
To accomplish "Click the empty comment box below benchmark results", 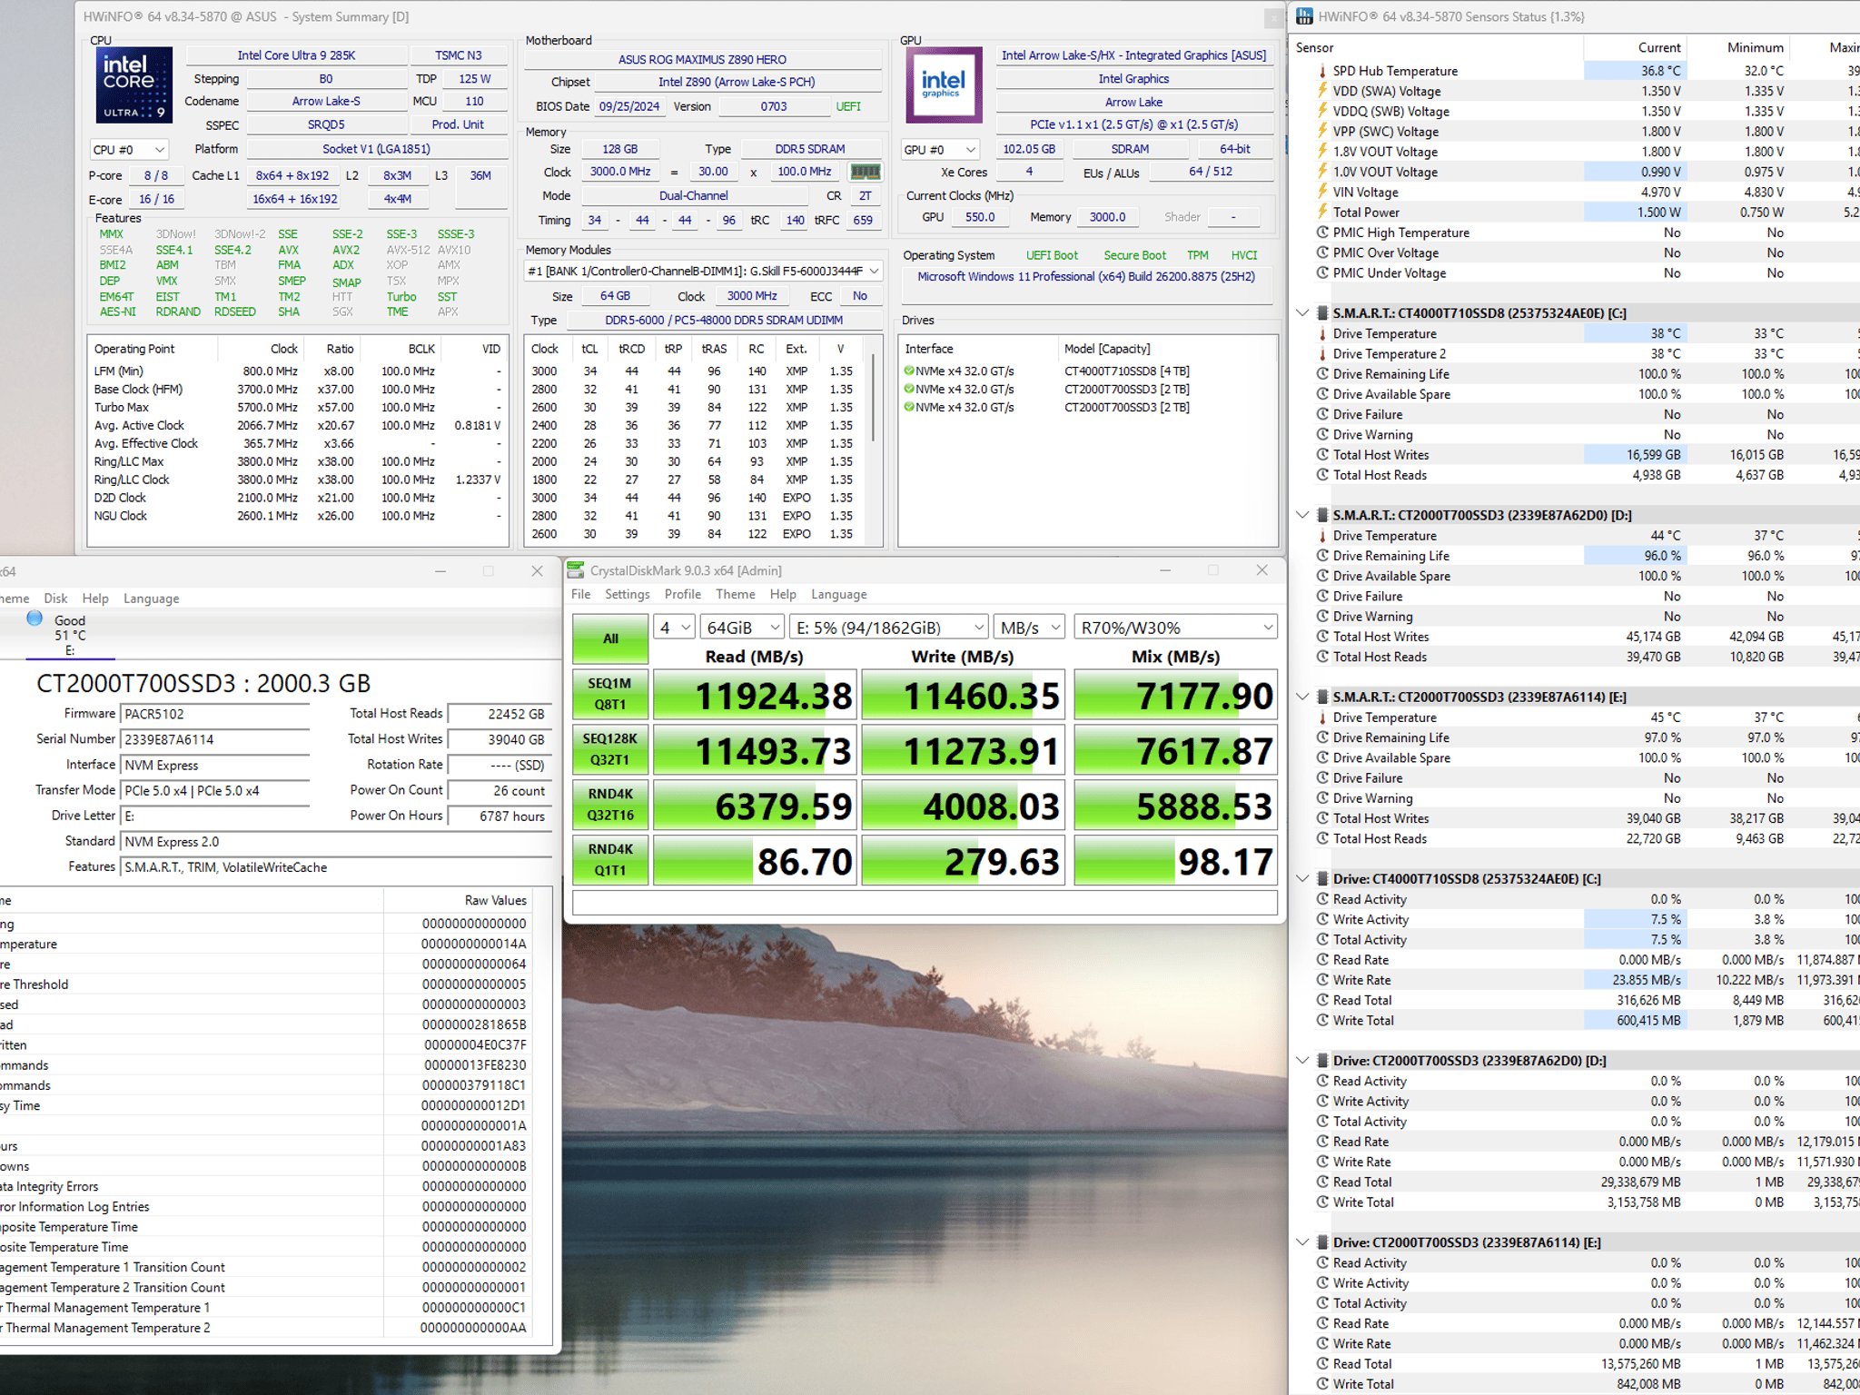I will pos(925,902).
